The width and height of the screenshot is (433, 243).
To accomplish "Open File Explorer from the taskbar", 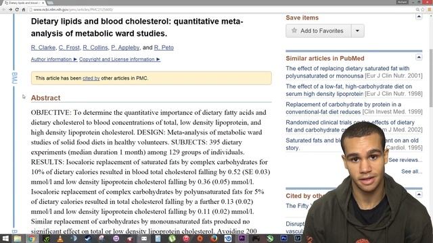I will [x=18, y=238].
